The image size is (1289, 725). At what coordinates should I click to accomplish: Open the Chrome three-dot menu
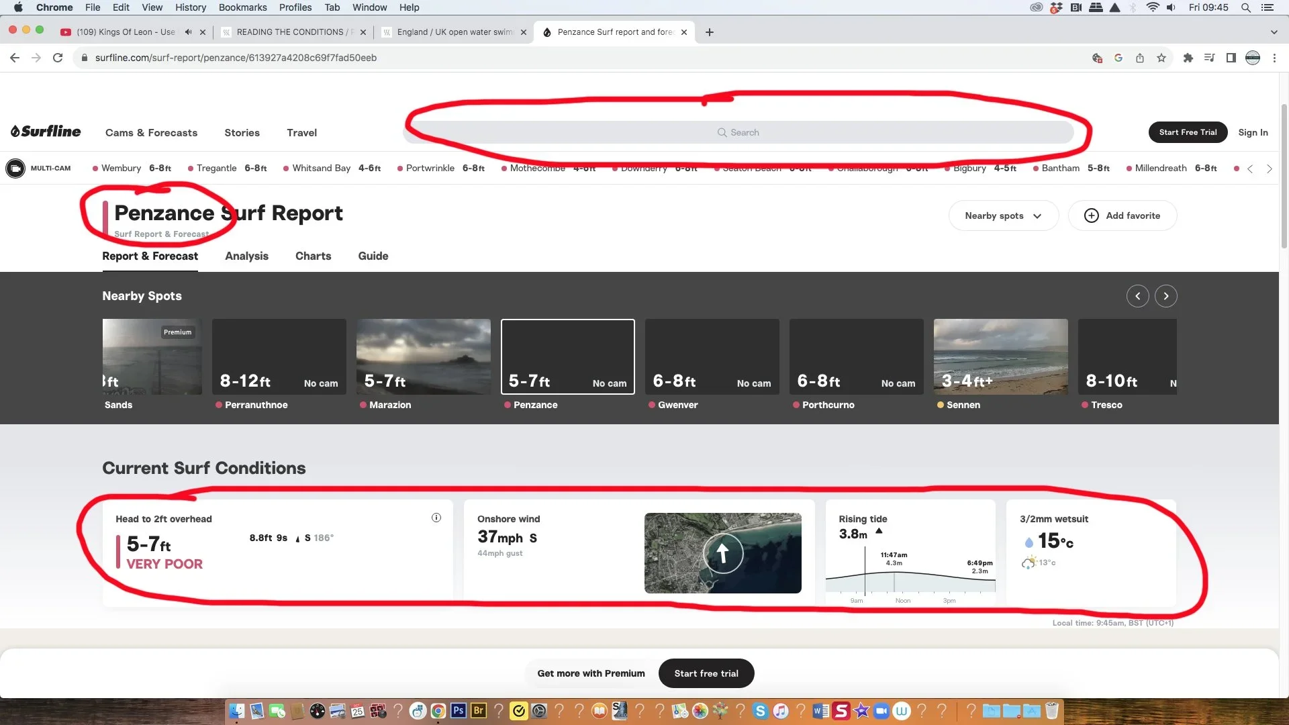pyautogui.click(x=1274, y=58)
